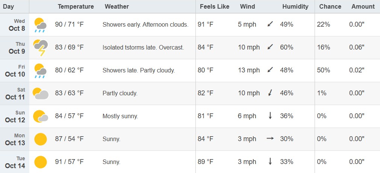Click the wind direction arrow for Oct 12
380x173 pixels.
[x=270, y=116]
